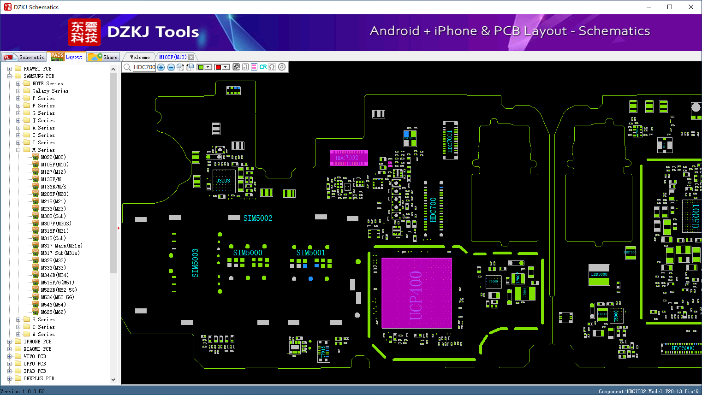This screenshot has width=702, height=395.
Task: Expand the Galaxy Series folder
Action: (x=18, y=91)
